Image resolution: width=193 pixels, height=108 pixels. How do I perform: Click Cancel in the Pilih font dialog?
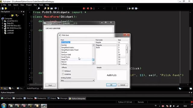(123, 85)
